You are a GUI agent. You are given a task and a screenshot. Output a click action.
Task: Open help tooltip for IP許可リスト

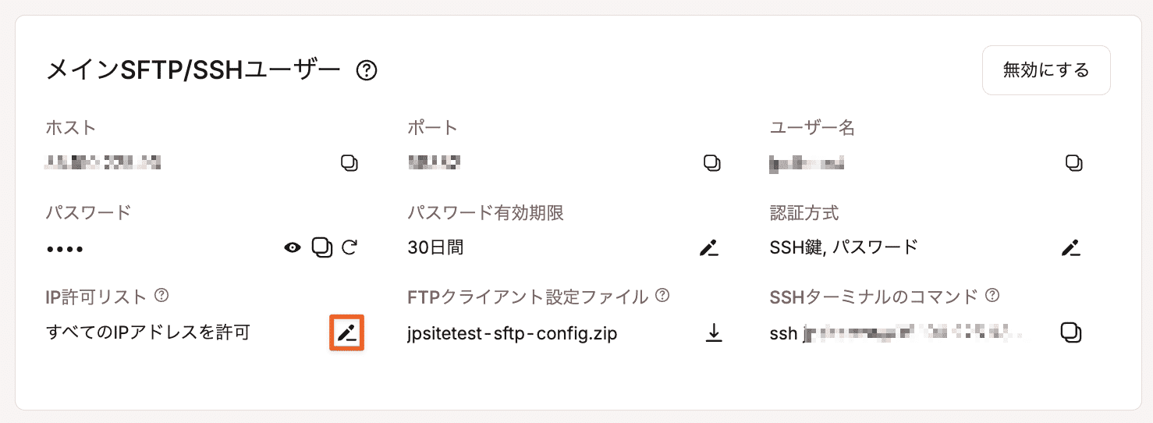tap(161, 296)
